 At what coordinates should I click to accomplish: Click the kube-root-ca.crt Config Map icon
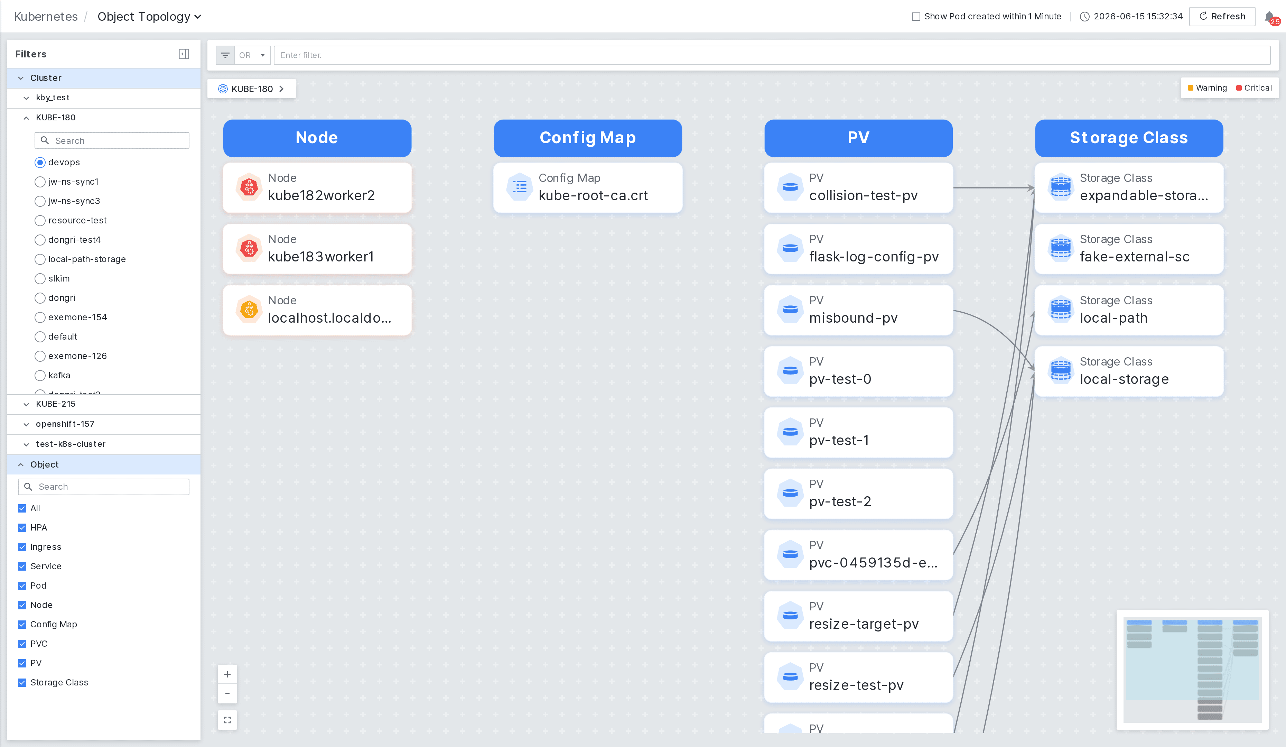click(520, 187)
